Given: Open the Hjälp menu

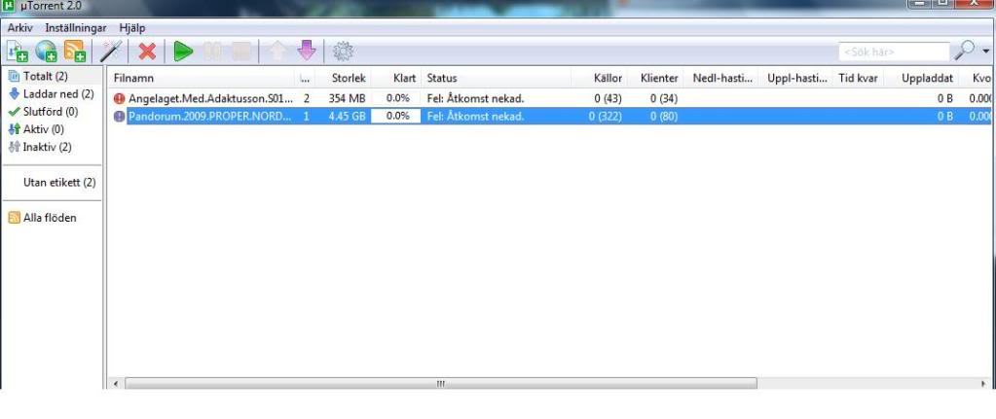Looking at the screenshot, I should [x=132, y=28].
